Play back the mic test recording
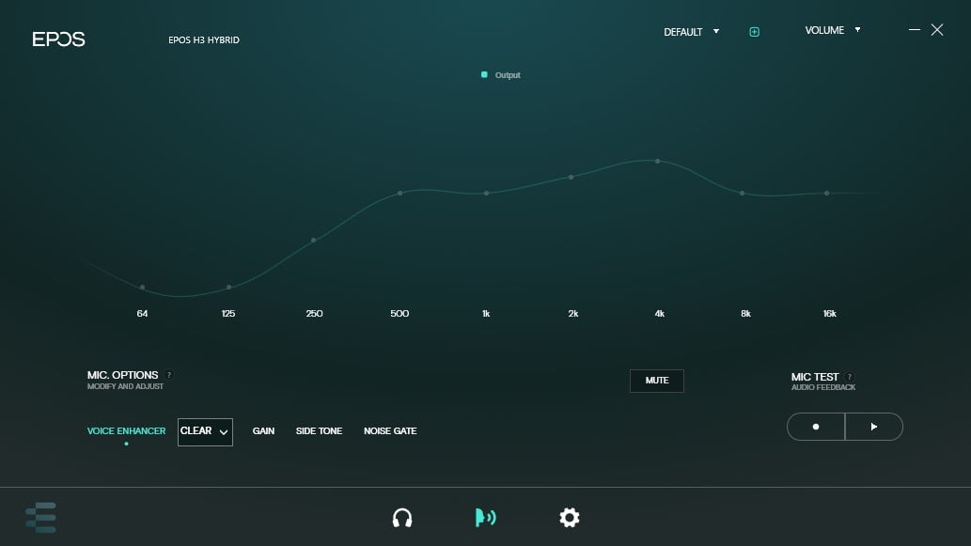 pyautogui.click(x=874, y=427)
